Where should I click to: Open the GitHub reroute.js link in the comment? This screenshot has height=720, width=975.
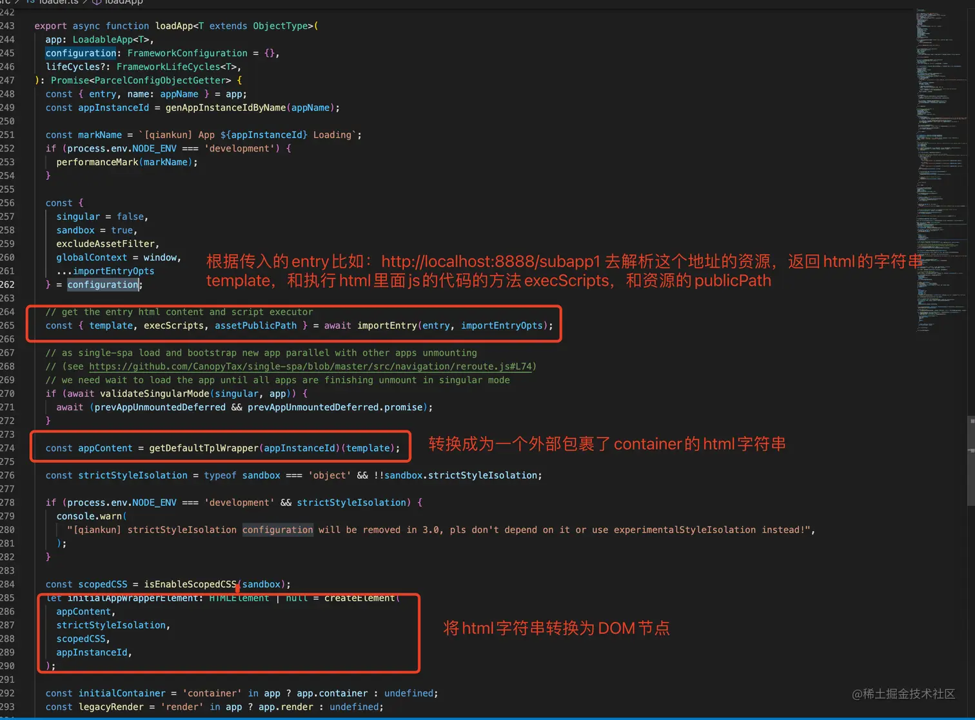310,366
